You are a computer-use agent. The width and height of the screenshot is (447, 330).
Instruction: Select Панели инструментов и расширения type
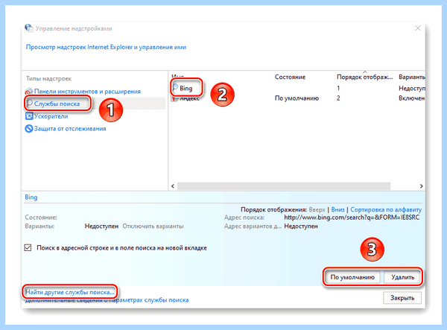87,92
